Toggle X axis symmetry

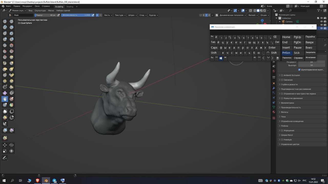[x=204, y=15]
